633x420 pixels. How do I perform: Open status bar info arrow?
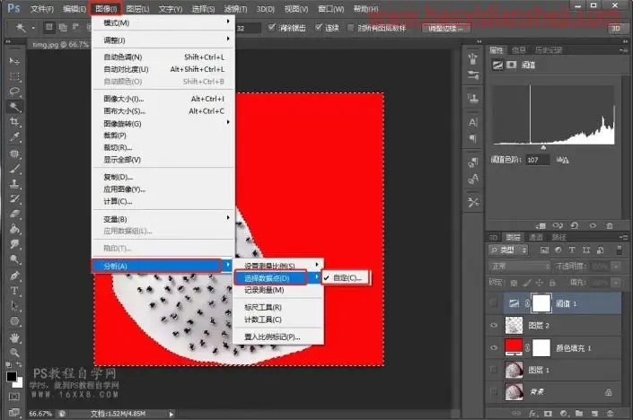pyautogui.click(x=171, y=414)
